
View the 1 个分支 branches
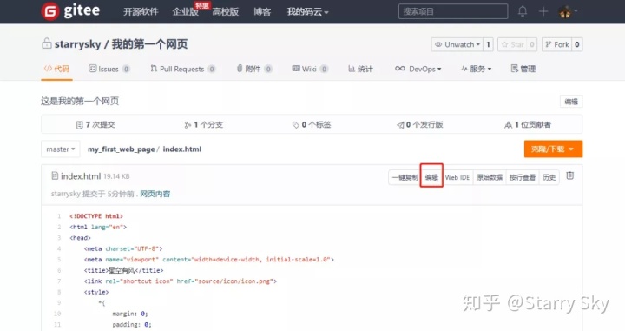click(203, 125)
